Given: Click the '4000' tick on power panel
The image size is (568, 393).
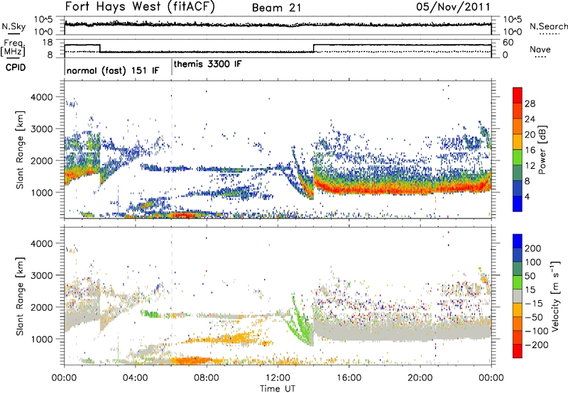Looking at the screenshot, I should [x=42, y=97].
